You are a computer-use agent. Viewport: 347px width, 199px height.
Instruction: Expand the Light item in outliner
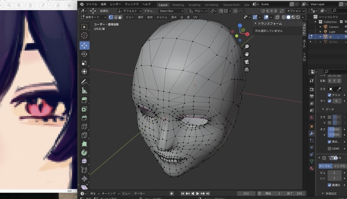tap(321, 32)
